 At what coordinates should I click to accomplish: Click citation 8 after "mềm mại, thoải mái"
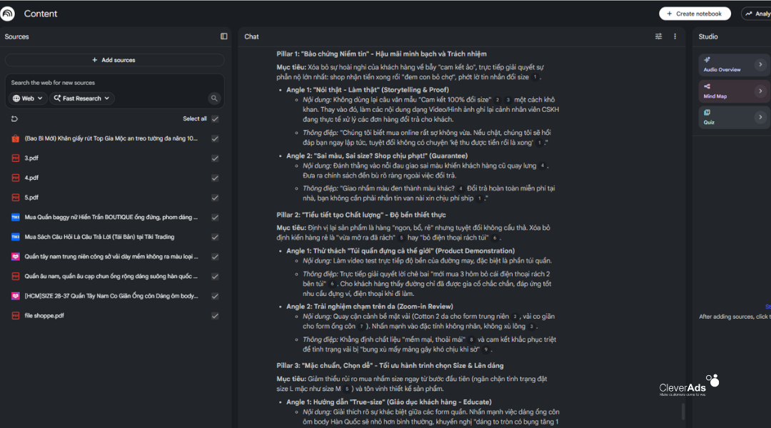[471, 340]
